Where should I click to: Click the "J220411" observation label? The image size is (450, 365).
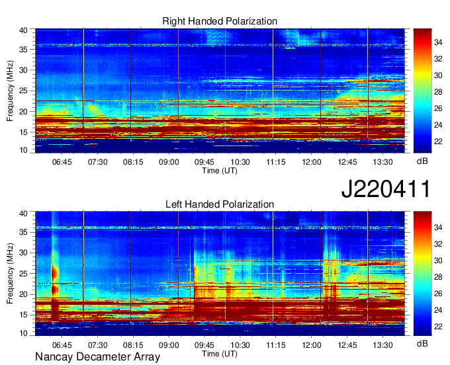pyautogui.click(x=386, y=188)
